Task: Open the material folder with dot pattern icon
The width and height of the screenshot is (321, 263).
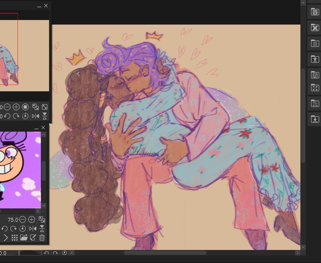Action: point(315,43)
